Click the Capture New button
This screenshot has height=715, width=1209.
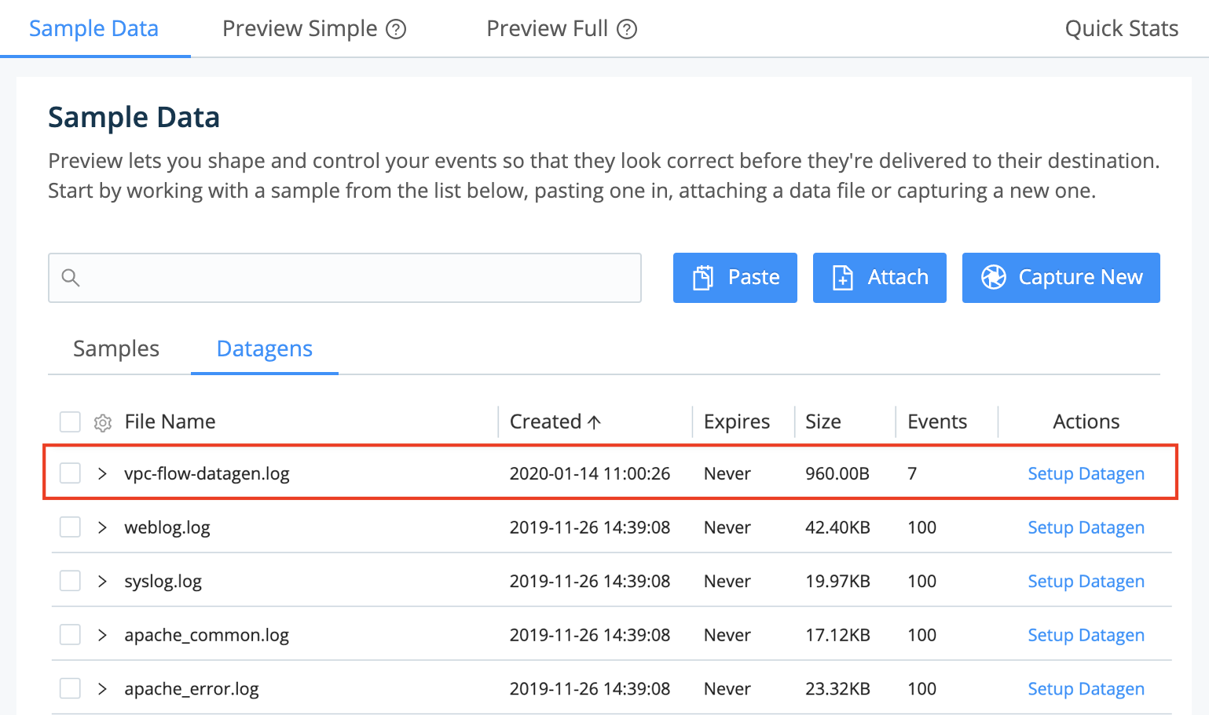pyautogui.click(x=1061, y=277)
